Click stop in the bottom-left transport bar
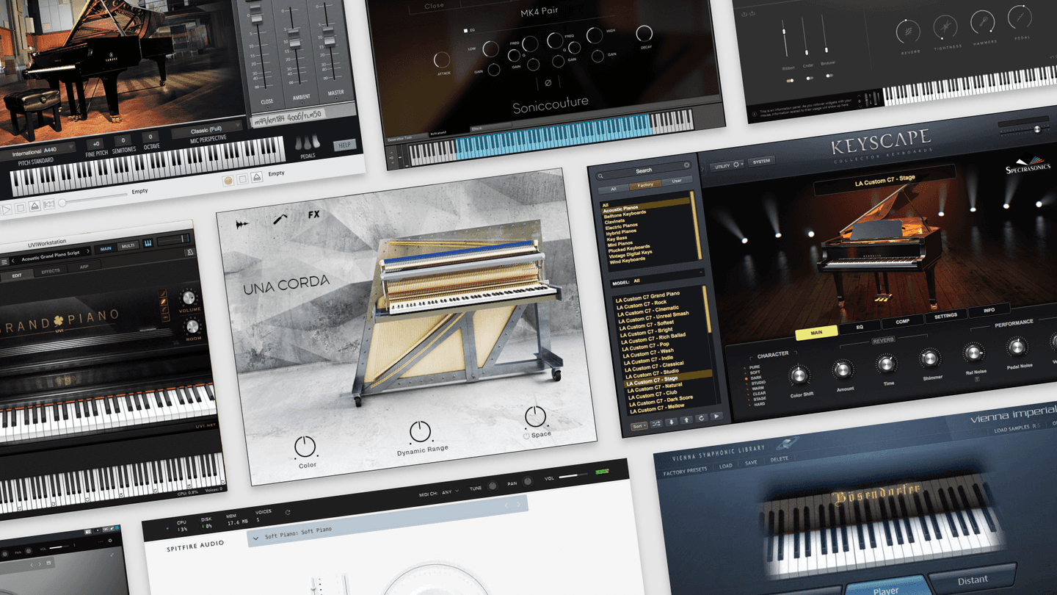1057x595 pixels. pyautogui.click(x=21, y=209)
